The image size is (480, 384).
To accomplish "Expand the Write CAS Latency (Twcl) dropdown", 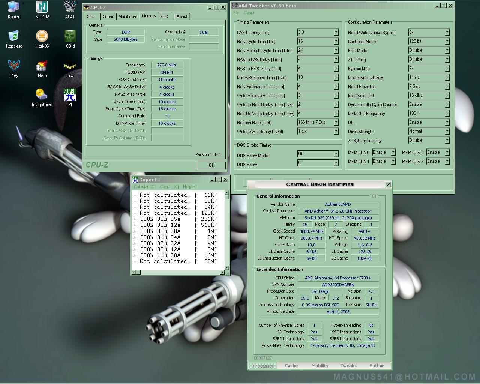I will tap(336, 131).
